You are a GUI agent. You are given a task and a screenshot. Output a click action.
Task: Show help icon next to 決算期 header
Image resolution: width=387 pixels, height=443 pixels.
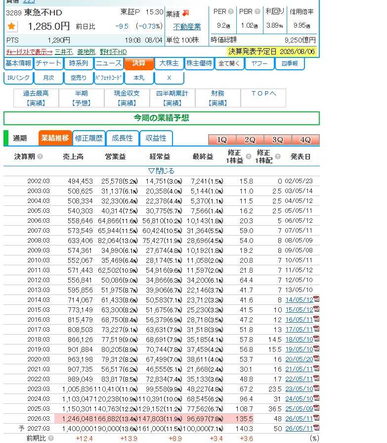coord(40,156)
